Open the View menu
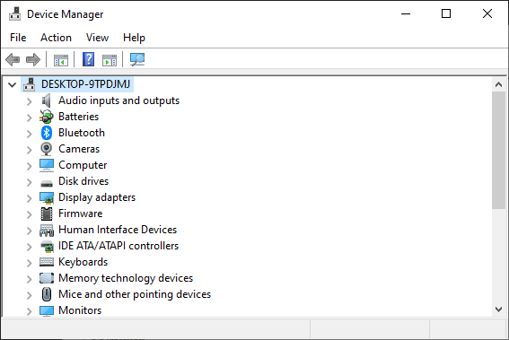The width and height of the screenshot is (509, 340). coord(97,38)
